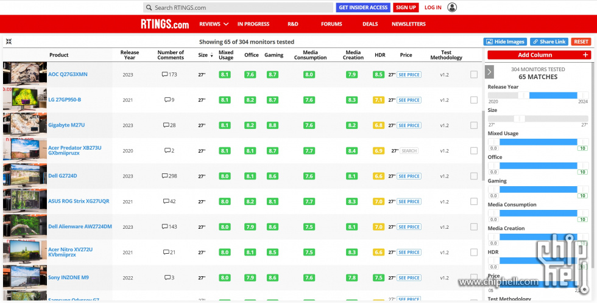Tick the compare checkbox for Dell G2724D

pos(474,176)
